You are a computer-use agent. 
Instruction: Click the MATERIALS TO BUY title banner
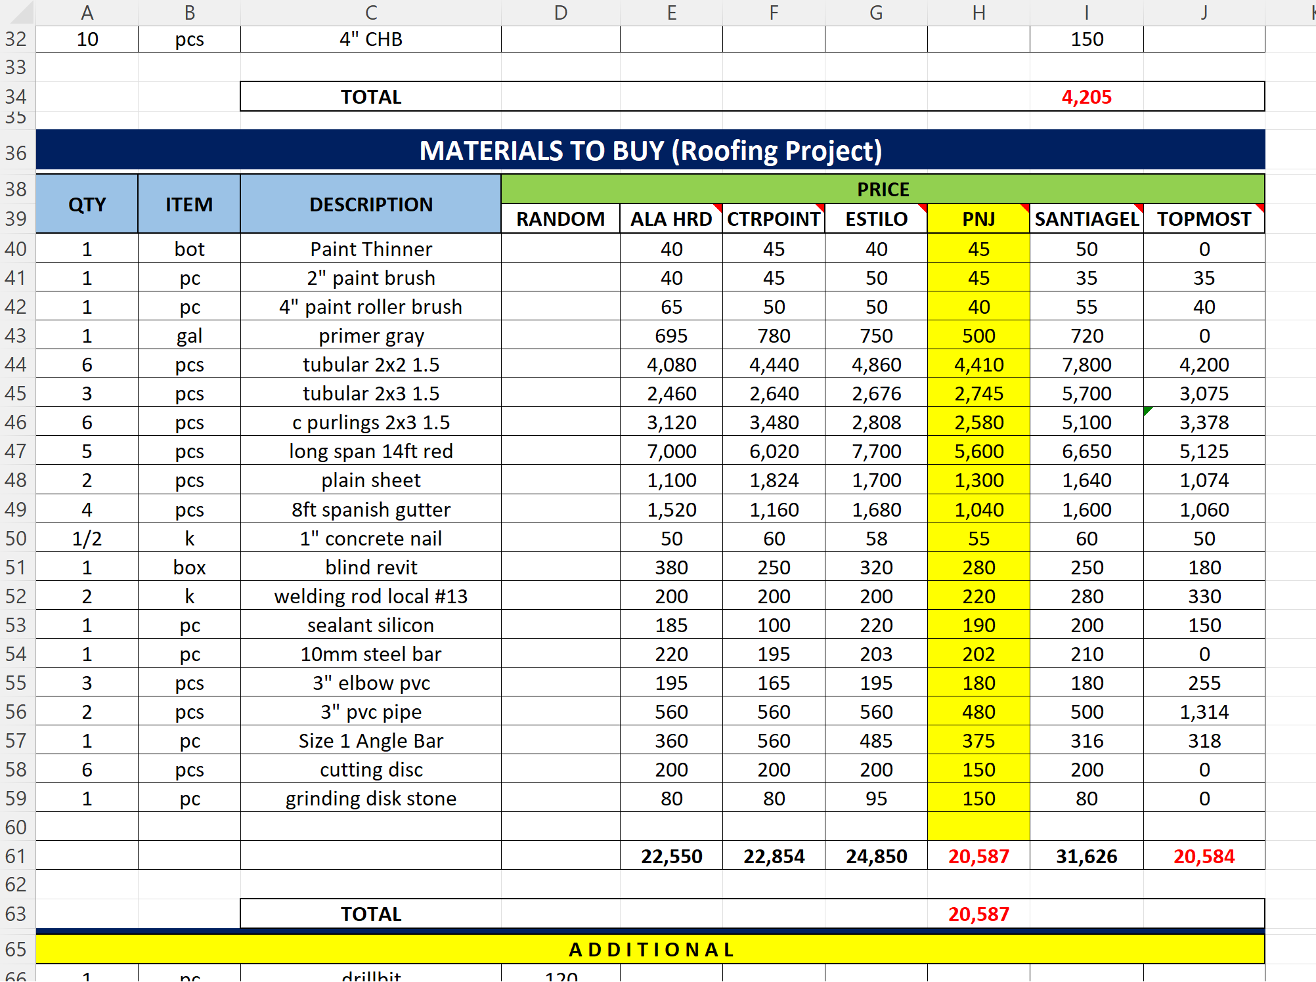coord(650,151)
